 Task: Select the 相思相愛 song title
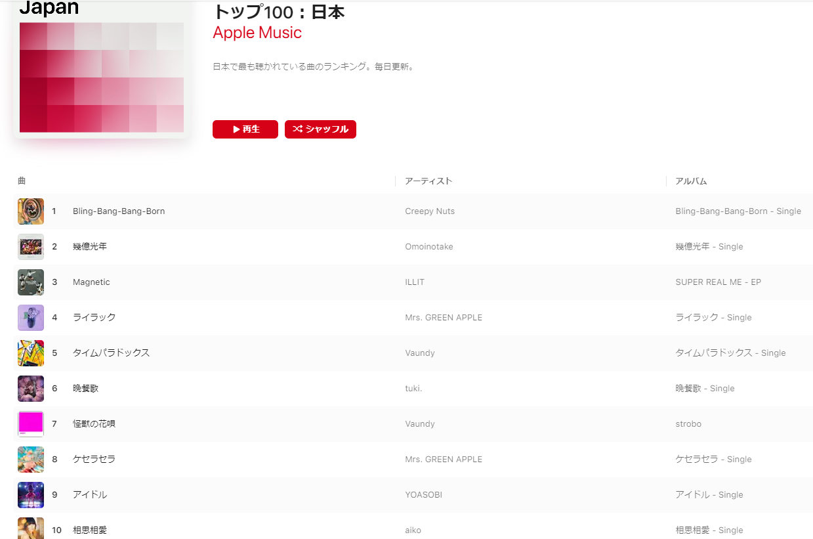point(90,530)
